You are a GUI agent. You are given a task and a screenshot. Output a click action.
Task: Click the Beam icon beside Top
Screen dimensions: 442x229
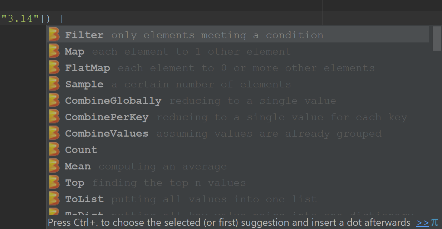pos(54,183)
